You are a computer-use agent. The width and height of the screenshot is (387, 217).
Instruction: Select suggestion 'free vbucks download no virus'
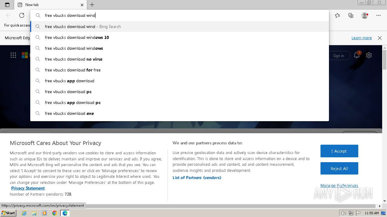(180, 59)
